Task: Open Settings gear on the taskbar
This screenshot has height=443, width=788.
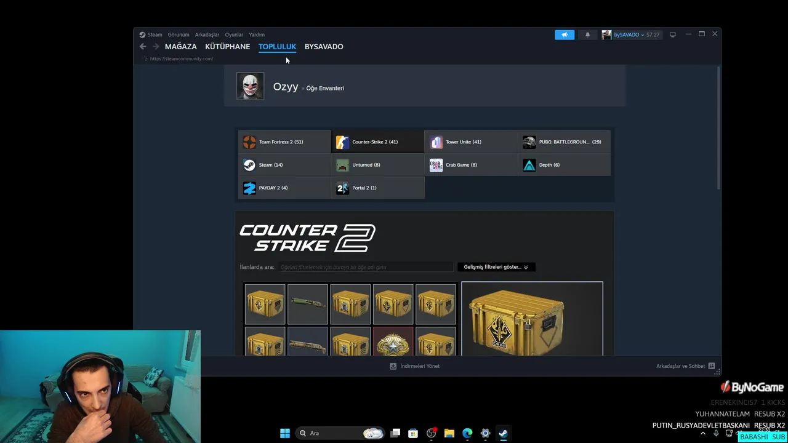Action: (x=485, y=433)
